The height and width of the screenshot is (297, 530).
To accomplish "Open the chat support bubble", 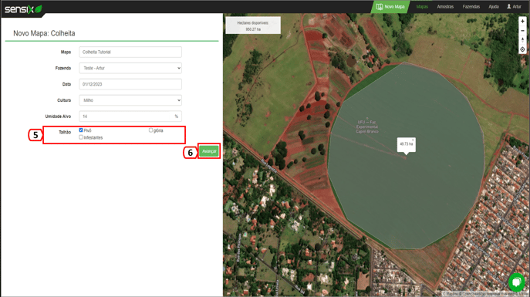I will click(x=516, y=282).
